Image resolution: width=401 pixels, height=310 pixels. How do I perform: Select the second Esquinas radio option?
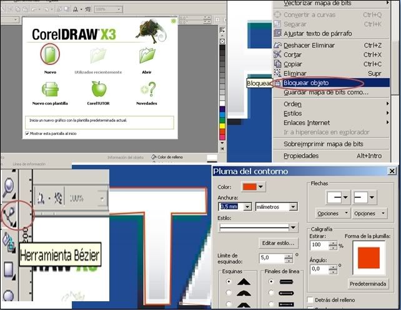tap(229, 293)
